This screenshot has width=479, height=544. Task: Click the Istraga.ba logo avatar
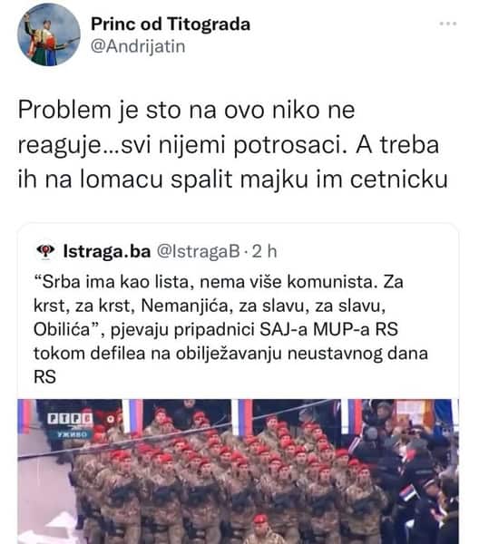pos(45,251)
